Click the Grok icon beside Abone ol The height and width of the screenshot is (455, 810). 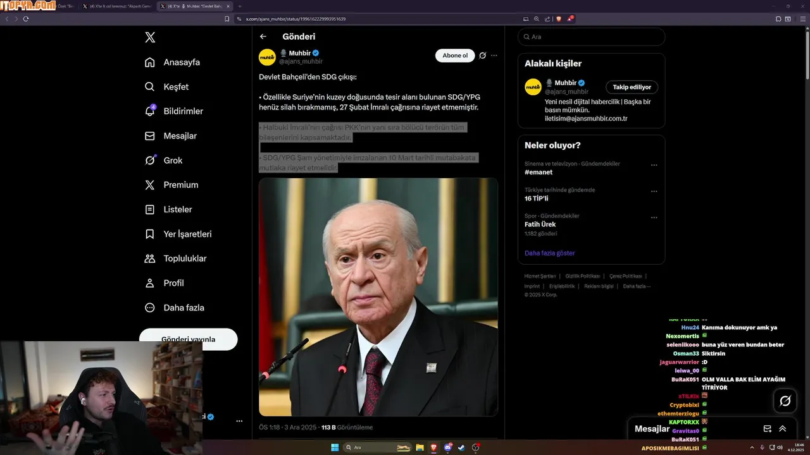coord(482,56)
